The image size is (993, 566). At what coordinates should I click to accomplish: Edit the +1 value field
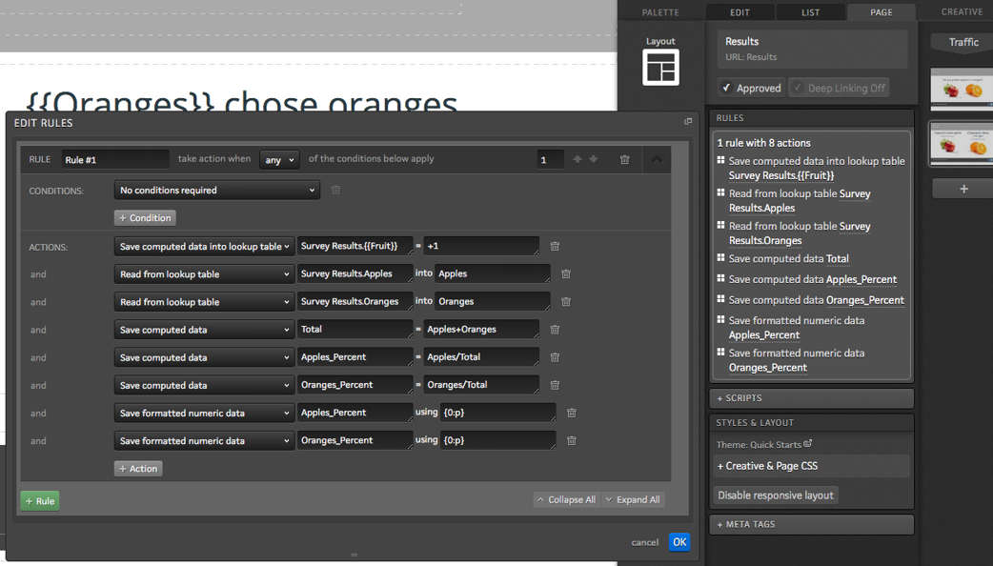coord(481,246)
